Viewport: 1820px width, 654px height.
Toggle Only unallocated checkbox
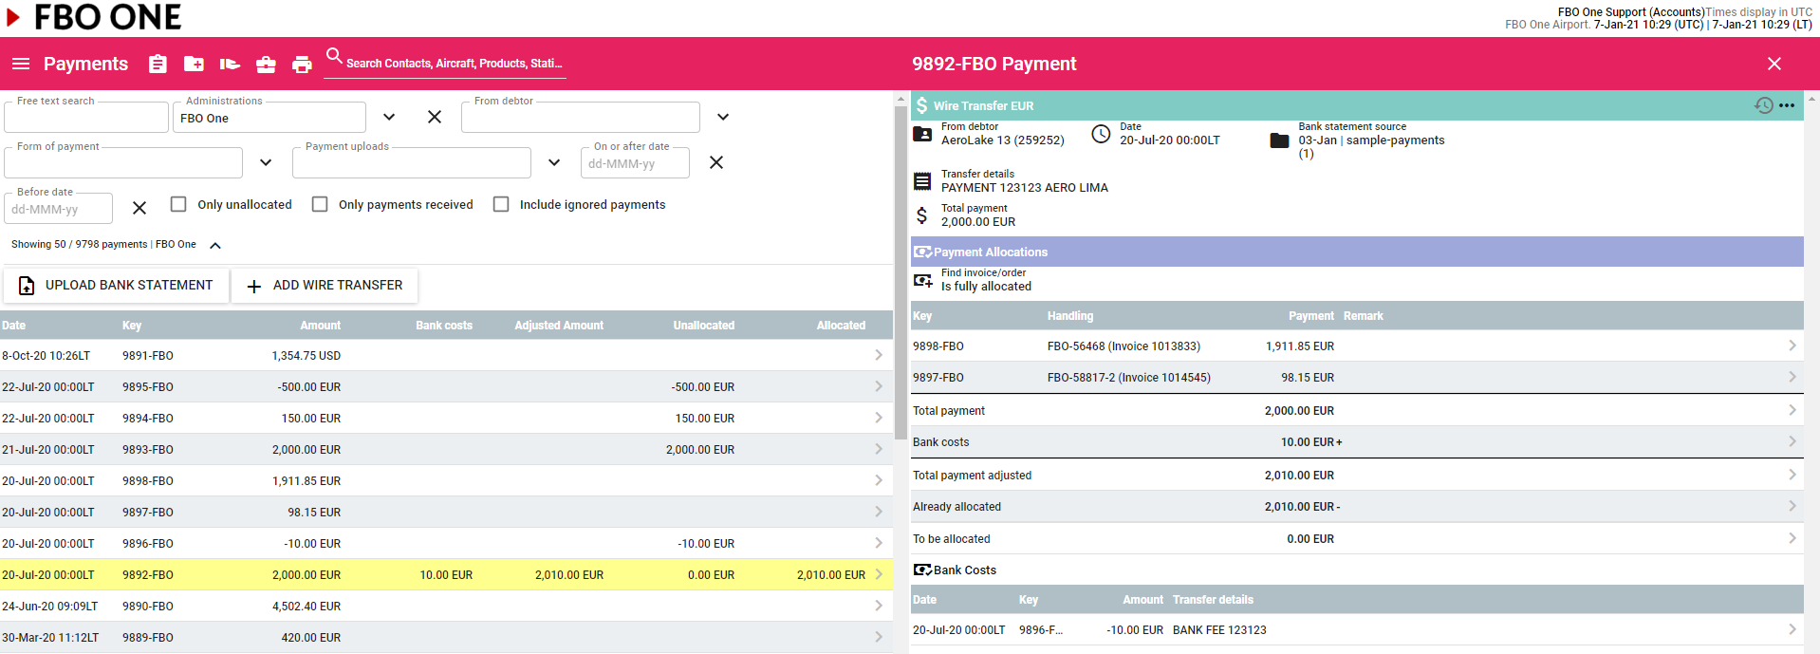(x=178, y=204)
